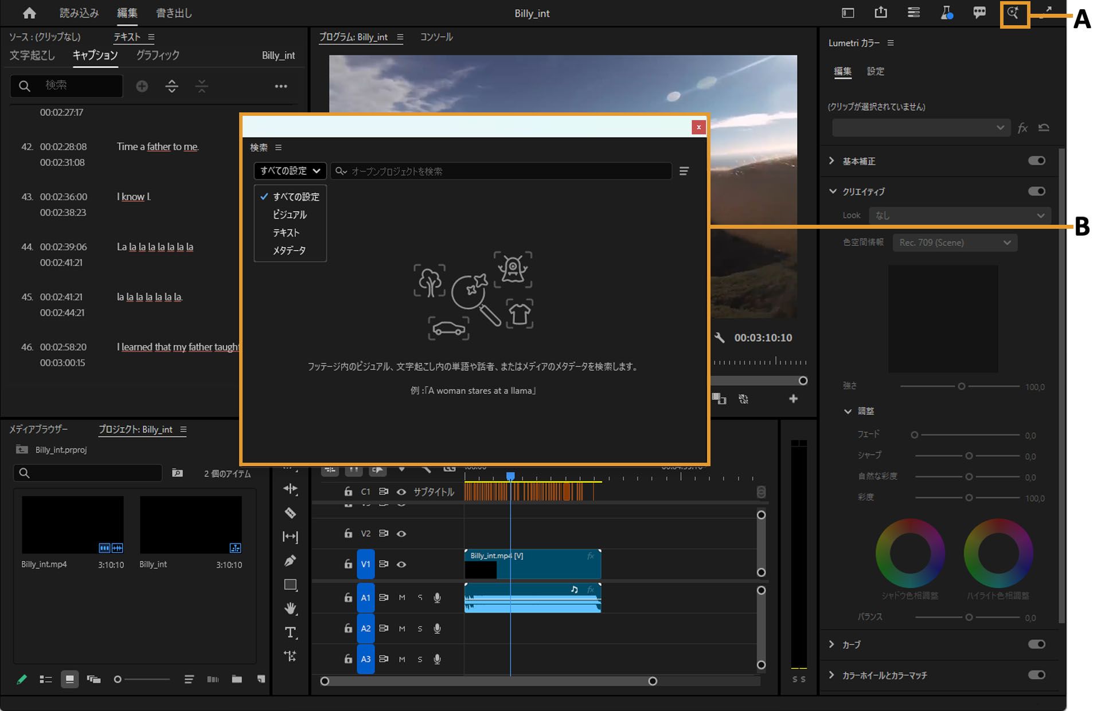Select the green pencil edit icon in caption panel
Screen dimensions: 1101x711
coord(21,679)
